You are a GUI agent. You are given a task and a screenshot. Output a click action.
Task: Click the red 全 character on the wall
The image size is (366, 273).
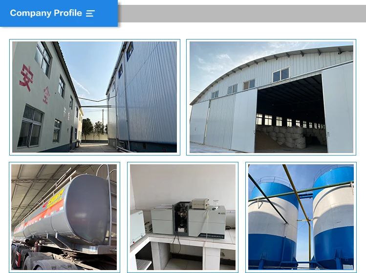[x=47, y=95]
